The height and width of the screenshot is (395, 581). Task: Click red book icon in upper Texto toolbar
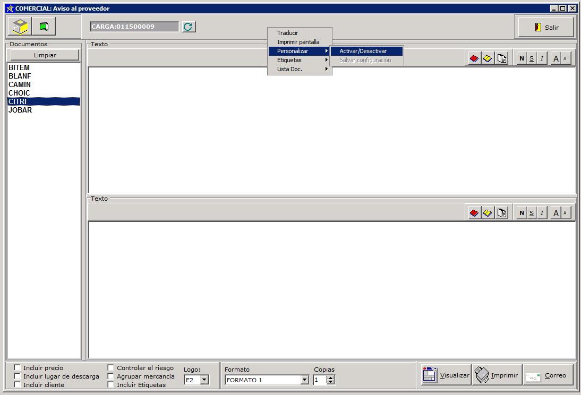coord(474,58)
